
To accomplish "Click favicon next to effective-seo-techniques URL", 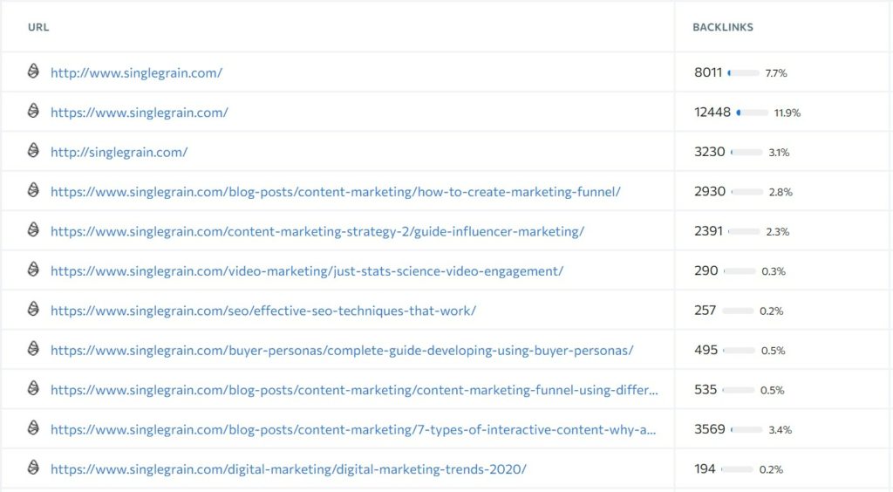I will click(34, 309).
